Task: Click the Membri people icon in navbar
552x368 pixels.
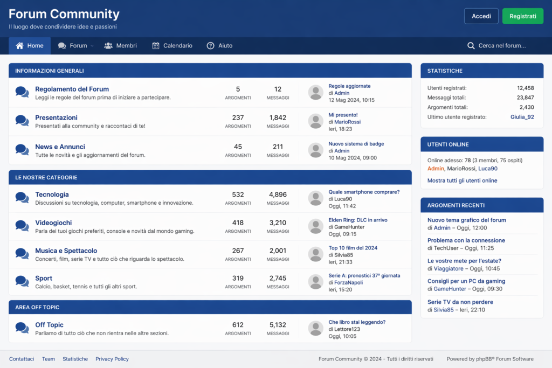Action: [x=108, y=46]
